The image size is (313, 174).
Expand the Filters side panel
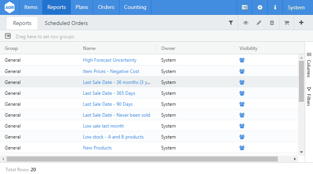309,94
